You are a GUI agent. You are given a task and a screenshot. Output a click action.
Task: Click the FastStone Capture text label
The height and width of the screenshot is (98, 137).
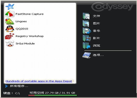point(29,14)
